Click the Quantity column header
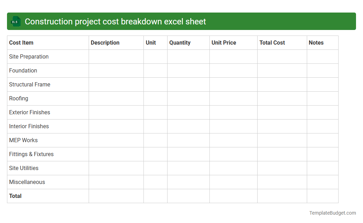This screenshot has width=363, height=223. pos(180,43)
